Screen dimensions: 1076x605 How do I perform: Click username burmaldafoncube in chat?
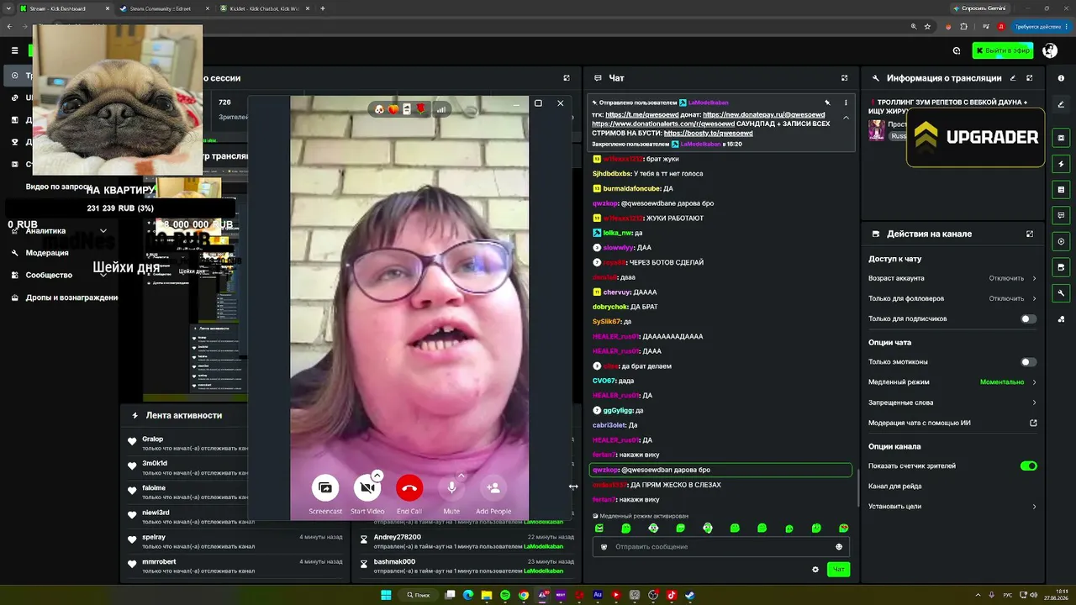[631, 188]
